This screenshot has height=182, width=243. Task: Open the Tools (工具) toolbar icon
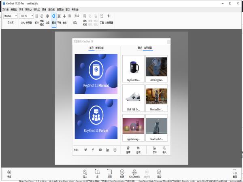point(102,16)
